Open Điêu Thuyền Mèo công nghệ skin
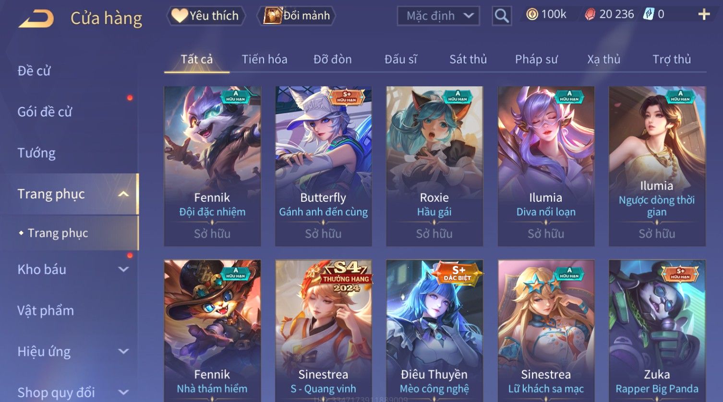The image size is (723, 402). point(434,331)
